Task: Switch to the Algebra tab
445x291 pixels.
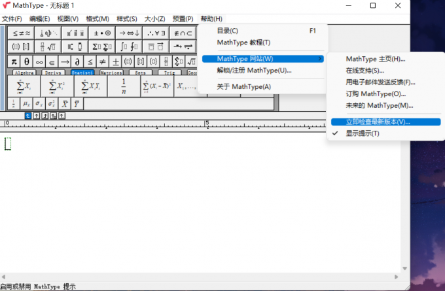Action: click(x=24, y=73)
